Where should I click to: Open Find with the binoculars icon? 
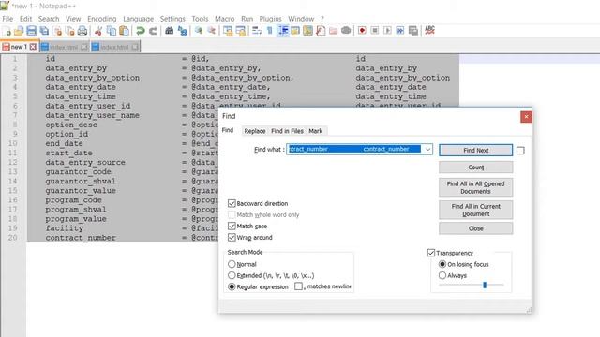[x=169, y=31]
